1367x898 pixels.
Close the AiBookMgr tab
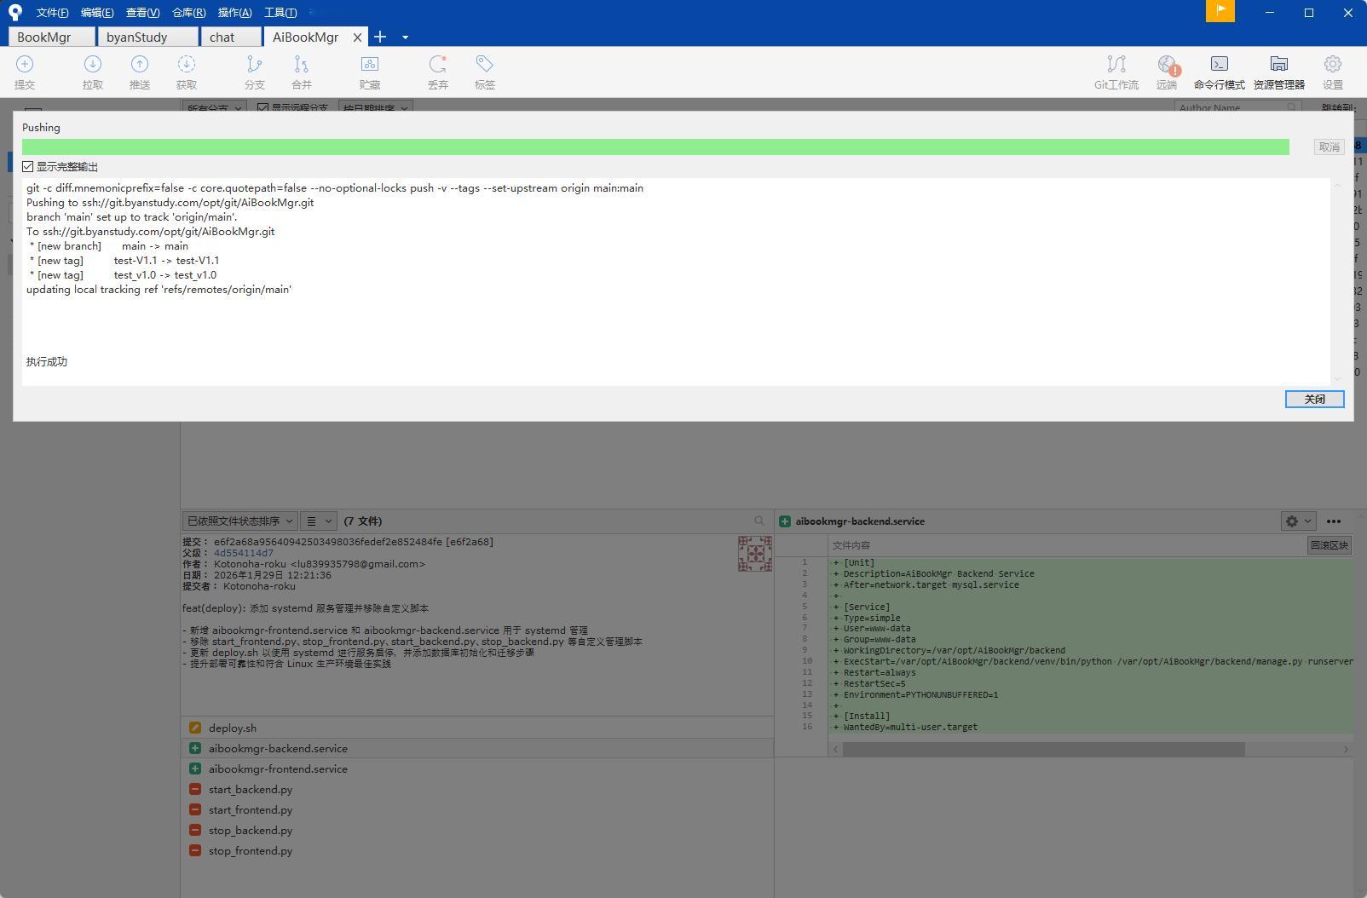click(357, 37)
